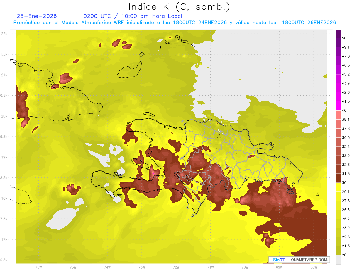Image resolution: width=352 pixels, height=271 pixels.
Task: Click the "21N" latitude axis label
Action: point(5,75)
